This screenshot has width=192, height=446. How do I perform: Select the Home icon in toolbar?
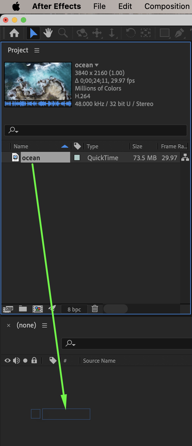point(14,33)
